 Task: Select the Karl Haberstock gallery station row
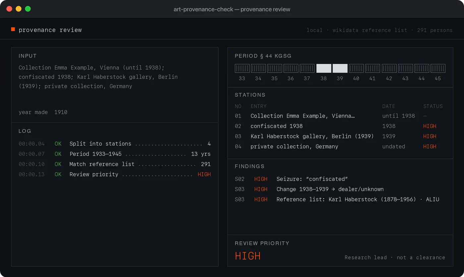[340, 137]
